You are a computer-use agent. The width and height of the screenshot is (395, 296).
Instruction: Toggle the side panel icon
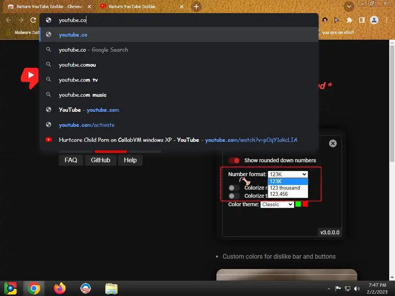[x=362, y=20]
